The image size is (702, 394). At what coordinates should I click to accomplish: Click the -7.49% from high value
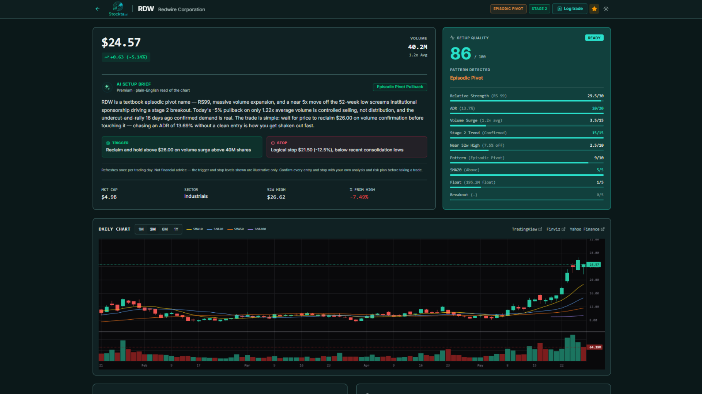(x=359, y=197)
